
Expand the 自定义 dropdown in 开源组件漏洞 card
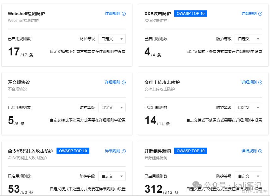point(248,176)
